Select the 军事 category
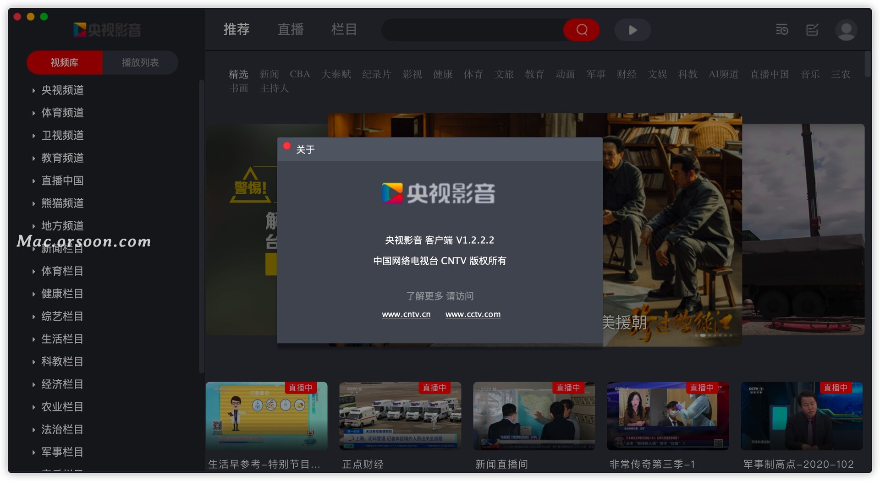Image resolution: width=880 pixels, height=481 pixels. point(596,74)
